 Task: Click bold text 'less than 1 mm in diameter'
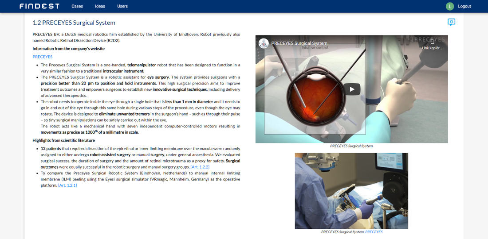[189, 101]
